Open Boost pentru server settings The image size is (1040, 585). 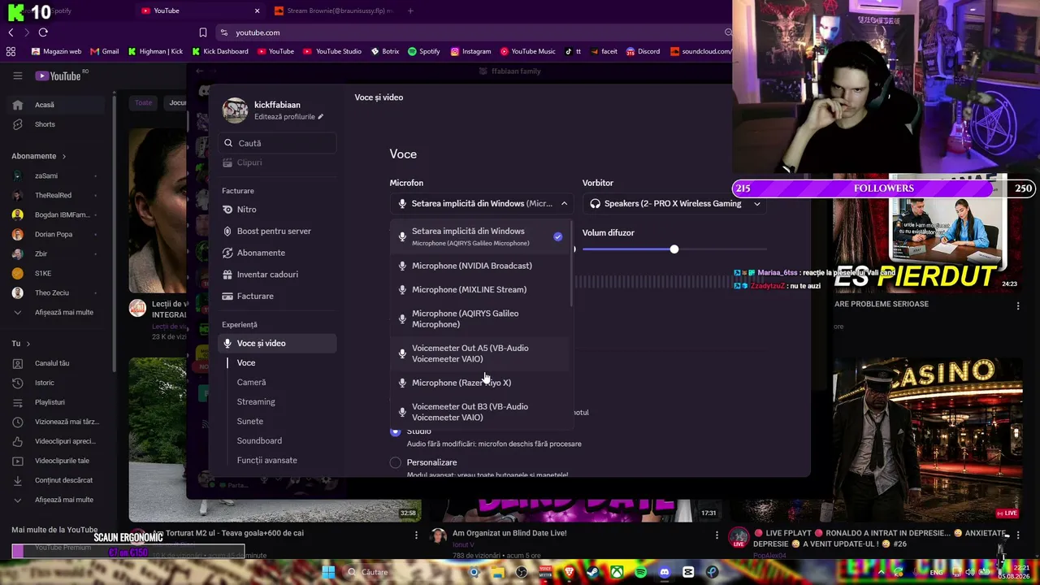coord(279,231)
